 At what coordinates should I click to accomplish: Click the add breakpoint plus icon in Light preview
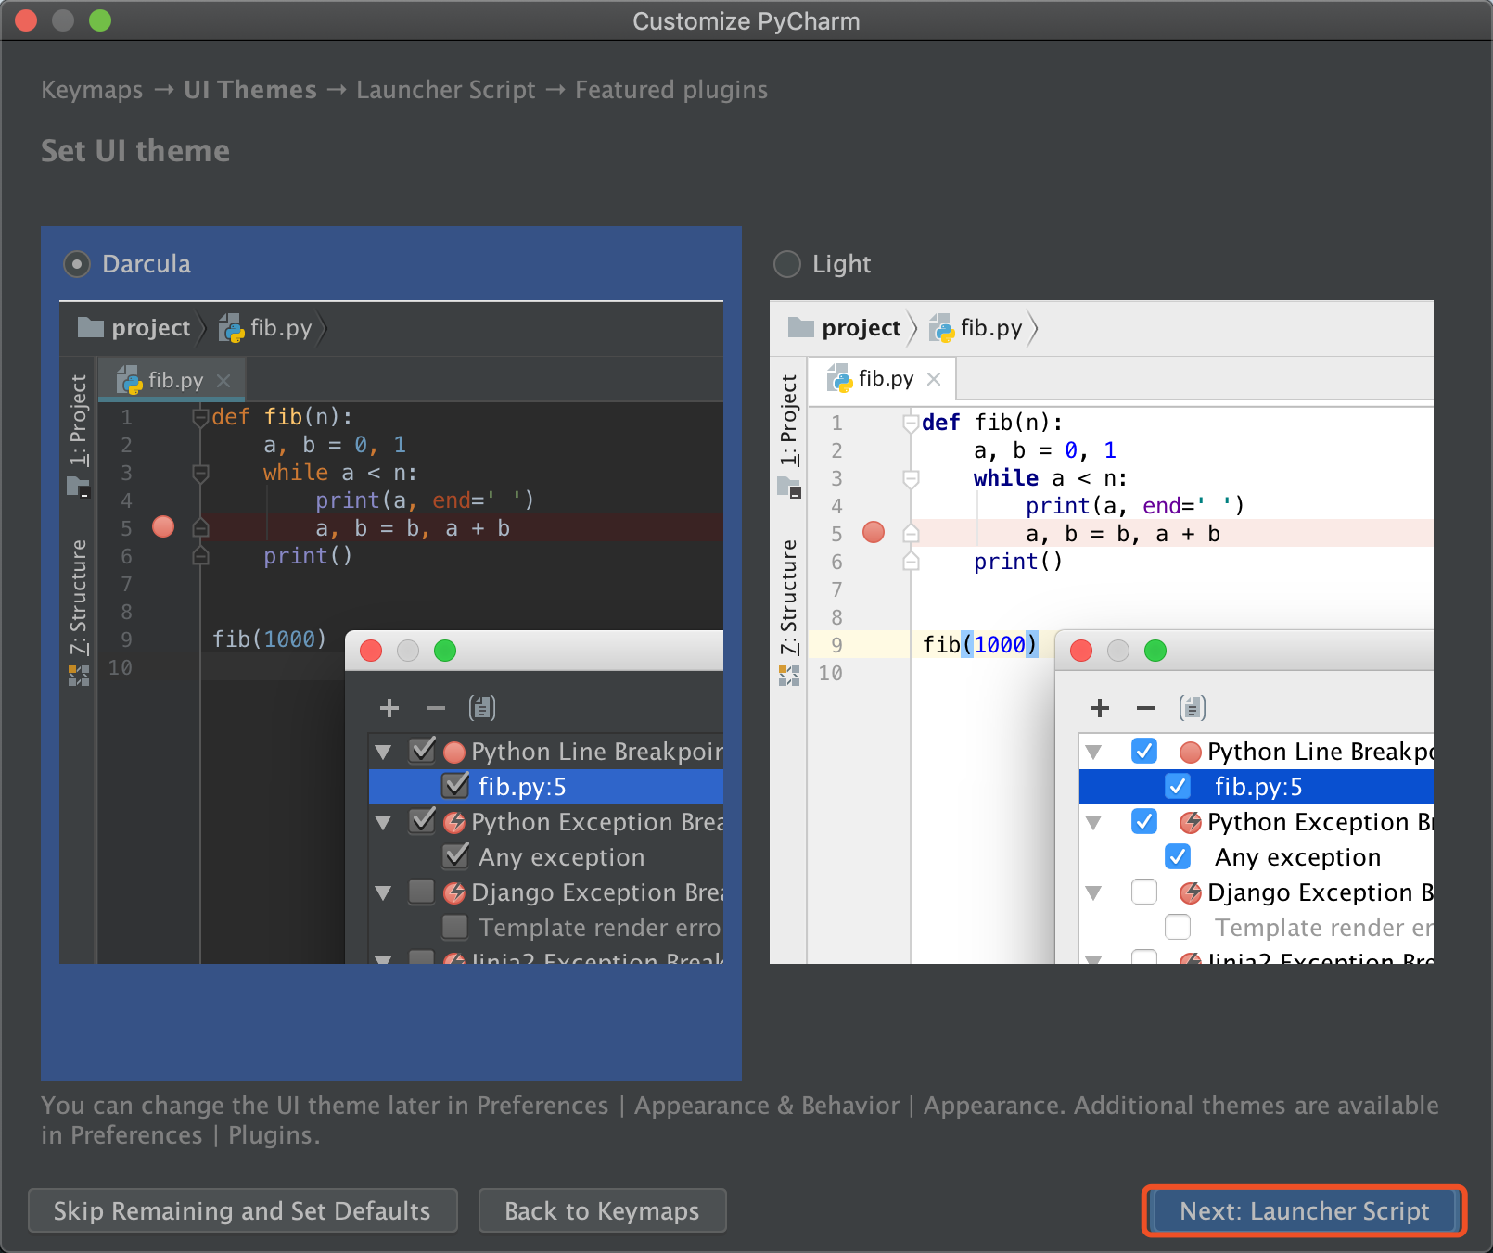pyautogui.click(x=1100, y=708)
